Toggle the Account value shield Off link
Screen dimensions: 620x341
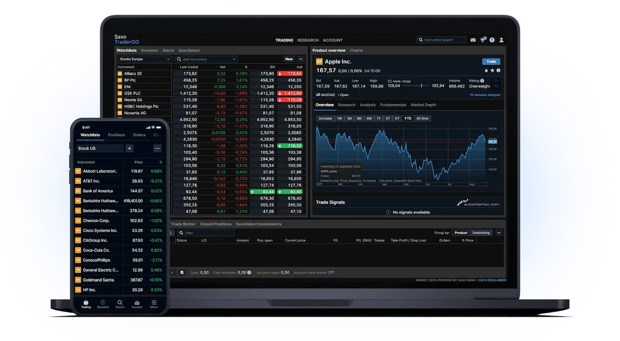point(331,272)
